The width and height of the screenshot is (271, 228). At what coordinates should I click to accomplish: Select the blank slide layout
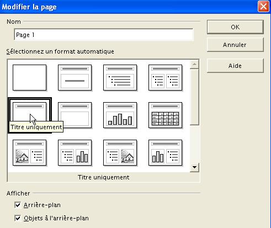pyautogui.click(x=29, y=77)
